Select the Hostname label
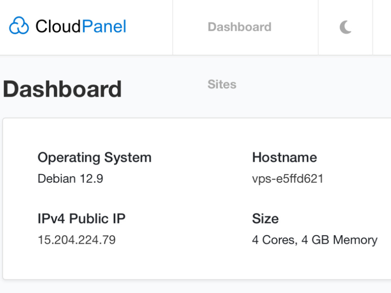391x293 pixels. pyautogui.click(x=285, y=157)
